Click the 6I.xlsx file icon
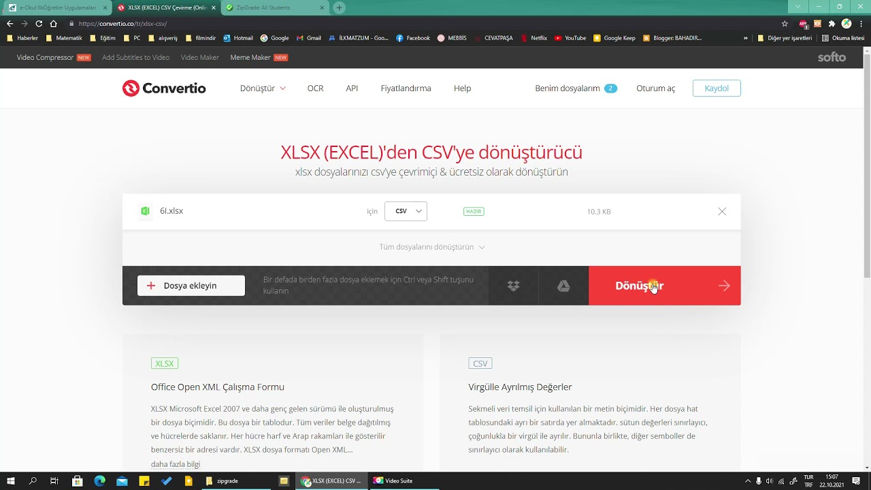Viewport: 871px width, 490px height. pyautogui.click(x=145, y=211)
